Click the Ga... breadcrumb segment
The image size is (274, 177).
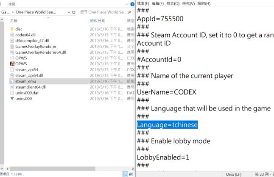[x=5, y=12]
